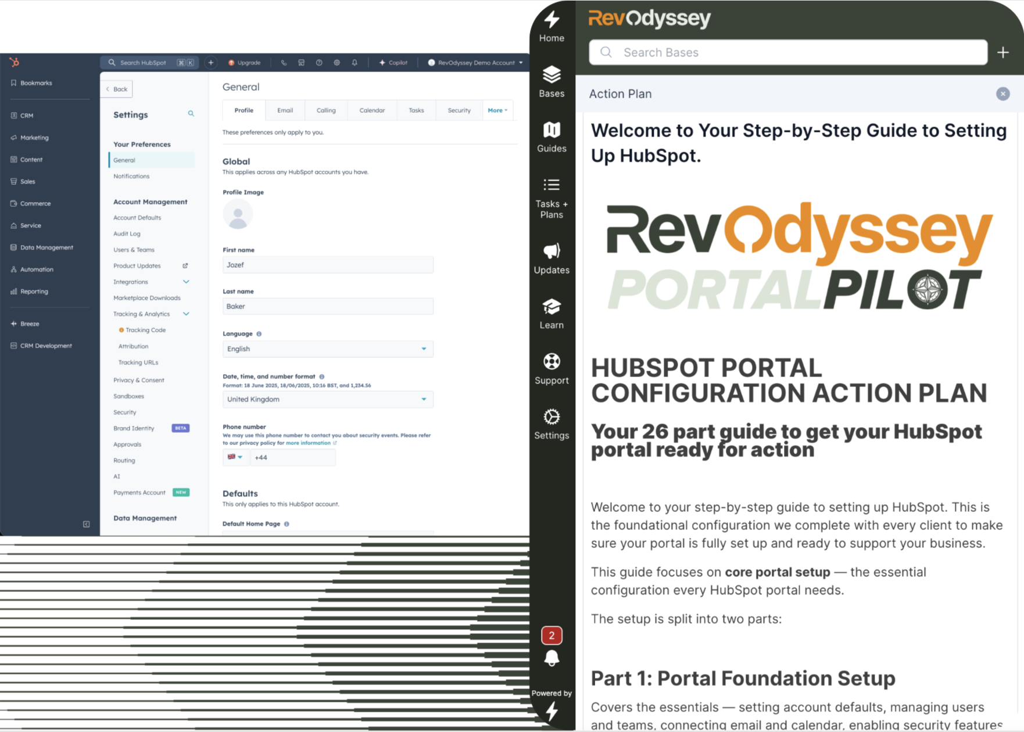Image resolution: width=1024 pixels, height=732 pixels.
Task: Click the plus quick-create icon in HubSpot
Action: pos(211,63)
